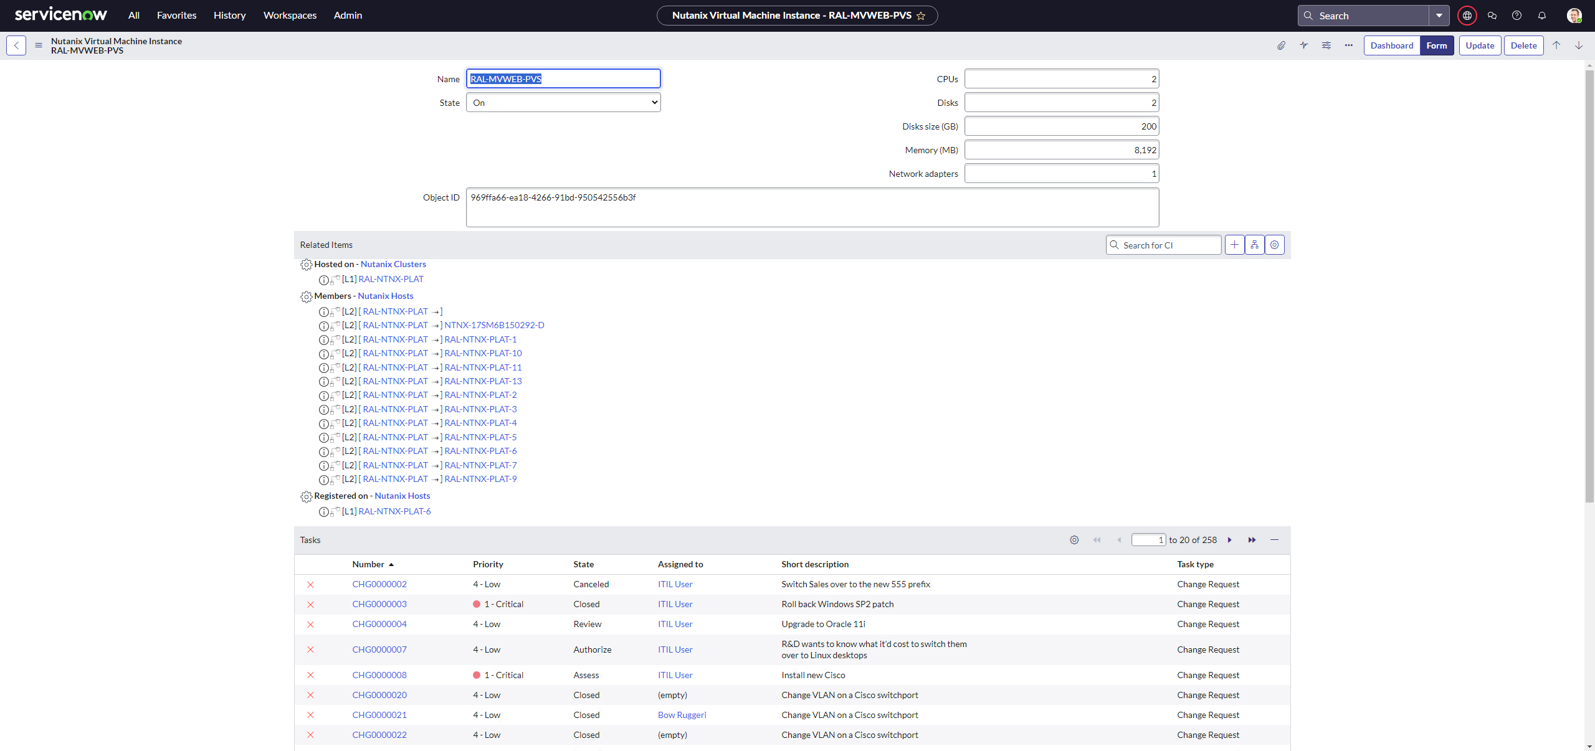The width and height of the screenshot is (1595, 751).
Task: Open change request CHG0000022
Action: point(379,735)
